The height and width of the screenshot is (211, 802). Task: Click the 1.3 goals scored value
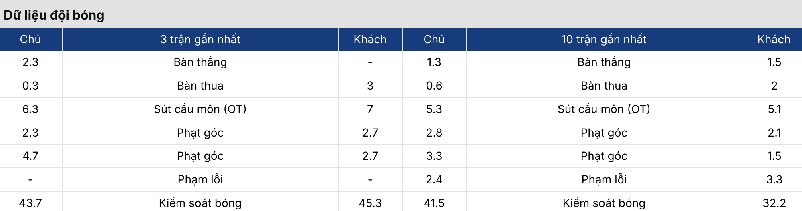coord(434,62)
